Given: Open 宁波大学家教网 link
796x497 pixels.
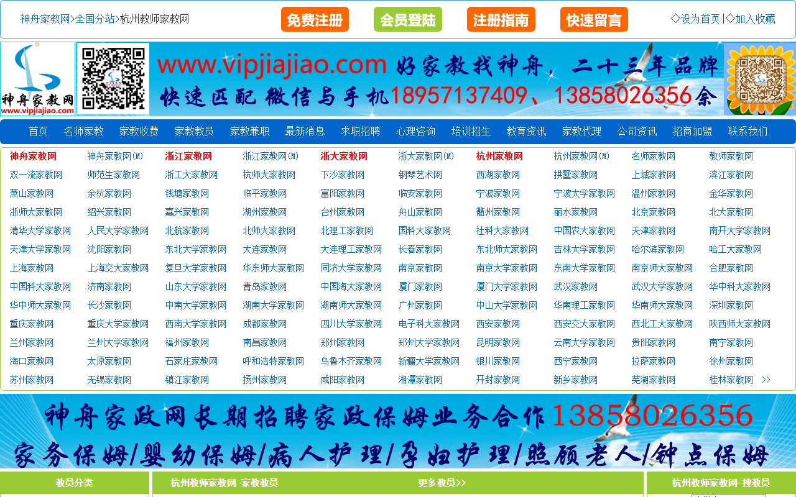Looking at the screenshot, I should pos(585,193).
